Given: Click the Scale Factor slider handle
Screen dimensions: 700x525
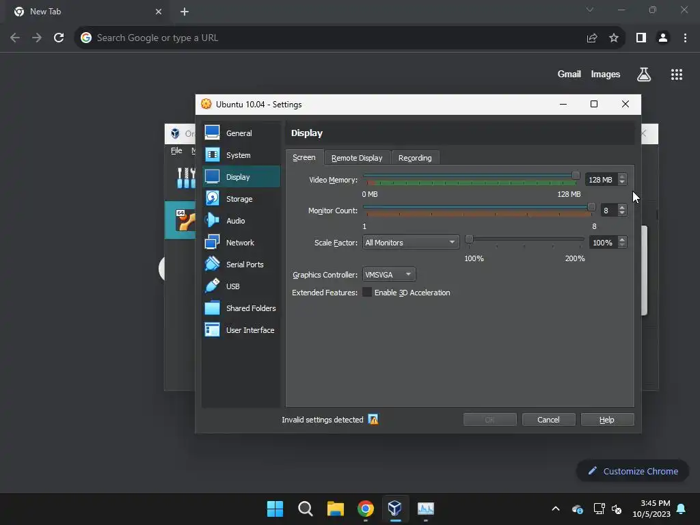Looking at the screenshot, I should pyautogui.click(x=469, y=239).
